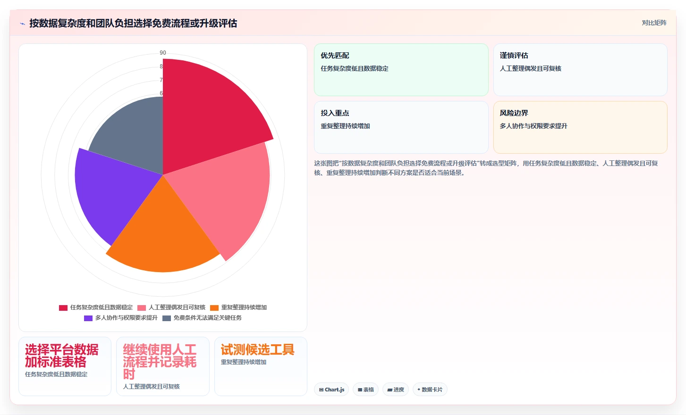Open the 谨慎评估 matrix card
The height and width of the screenshot is (415, 686).
pyautogui.click(x=580, y=70)
